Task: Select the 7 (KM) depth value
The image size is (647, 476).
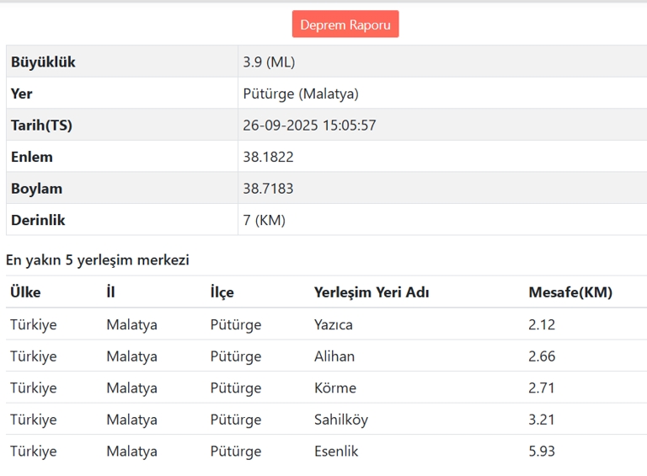Action: tap(264, 220)
